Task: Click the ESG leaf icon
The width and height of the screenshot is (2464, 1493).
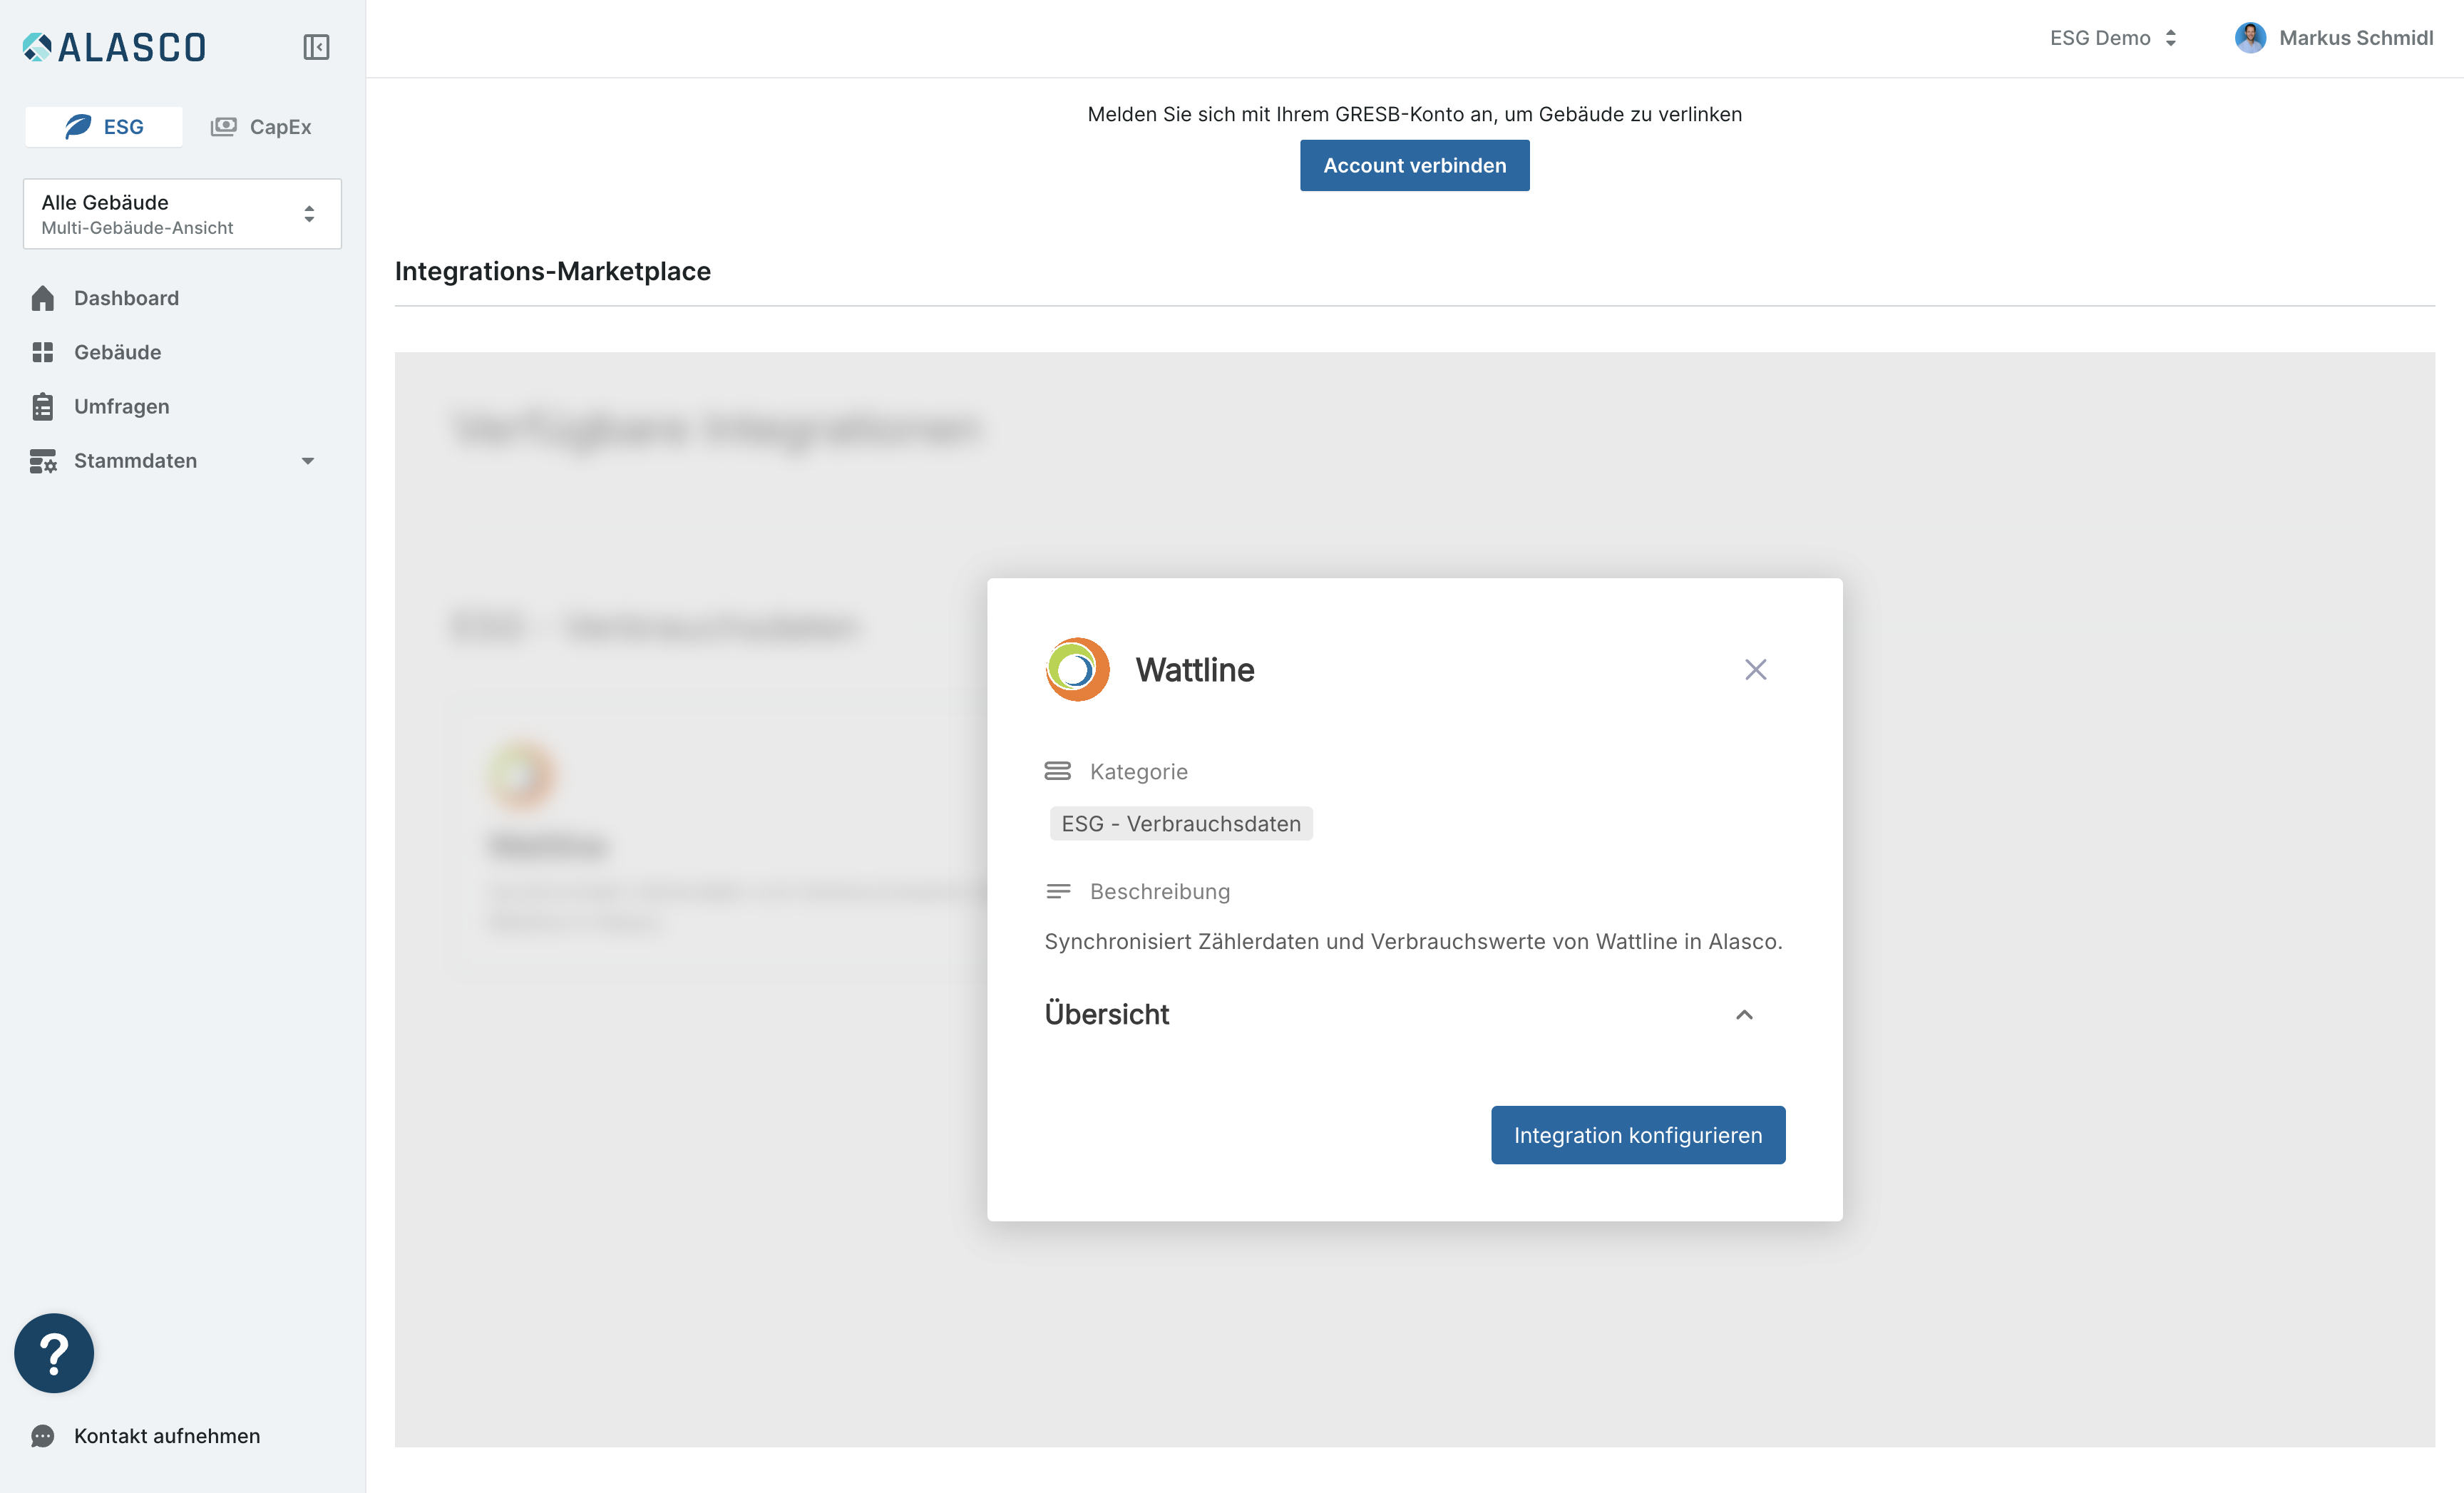Action: 78,127
